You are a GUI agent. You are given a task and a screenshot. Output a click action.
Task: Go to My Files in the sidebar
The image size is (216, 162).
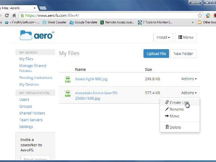tap(26, 59)
